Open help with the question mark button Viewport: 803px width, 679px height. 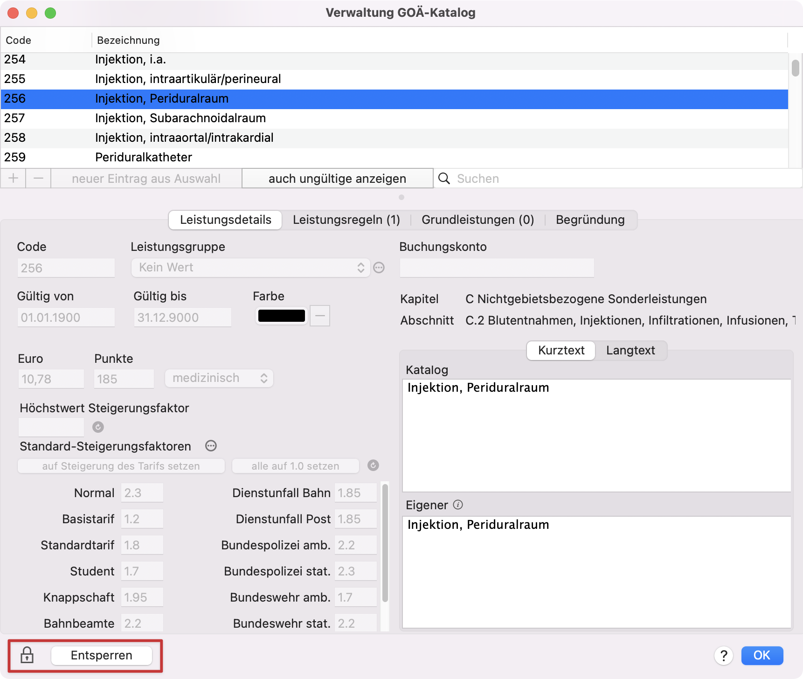pyautogui.click(x=723, y=655)
